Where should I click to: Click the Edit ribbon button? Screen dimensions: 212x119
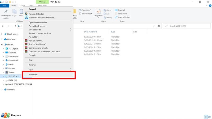tap(107, 14)
